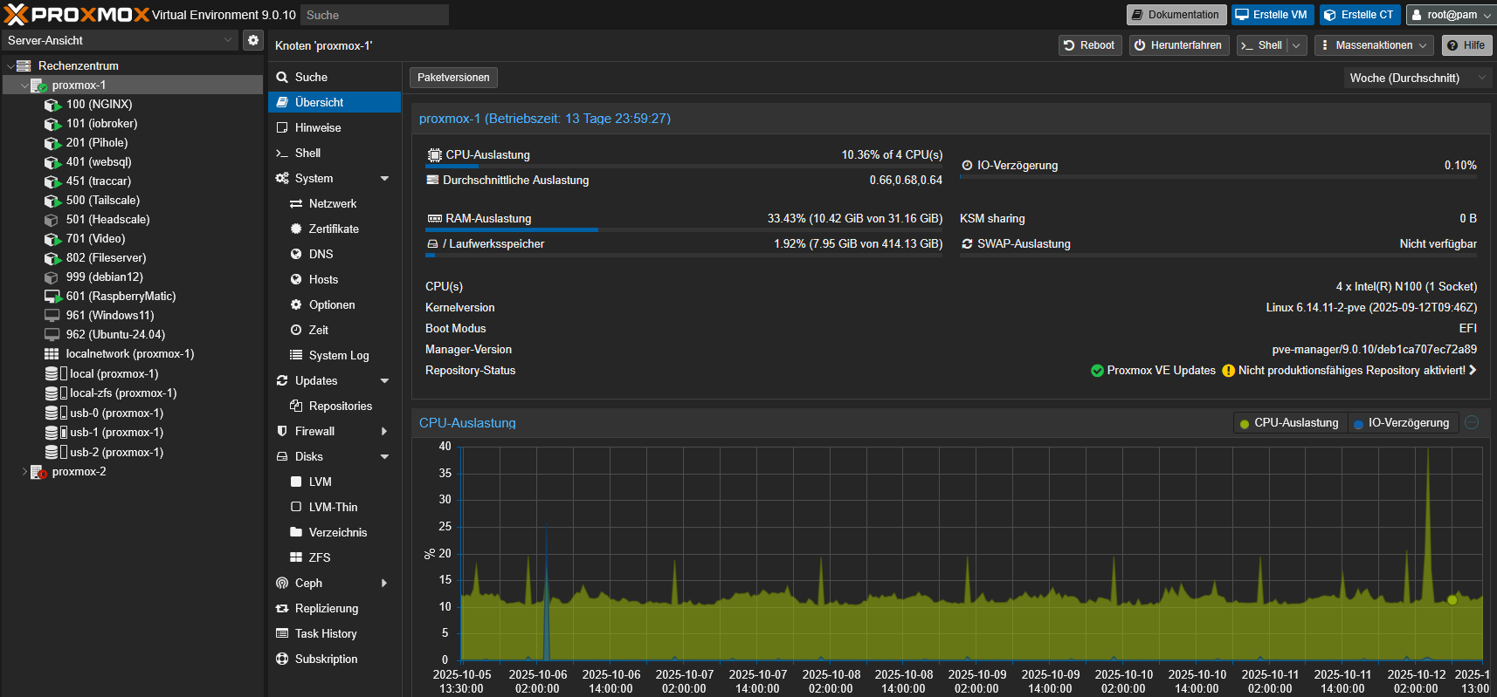The height and width of the screenshot is (697, 1497).
Task: Click the Paketversionen button
Action: [453, 78]
